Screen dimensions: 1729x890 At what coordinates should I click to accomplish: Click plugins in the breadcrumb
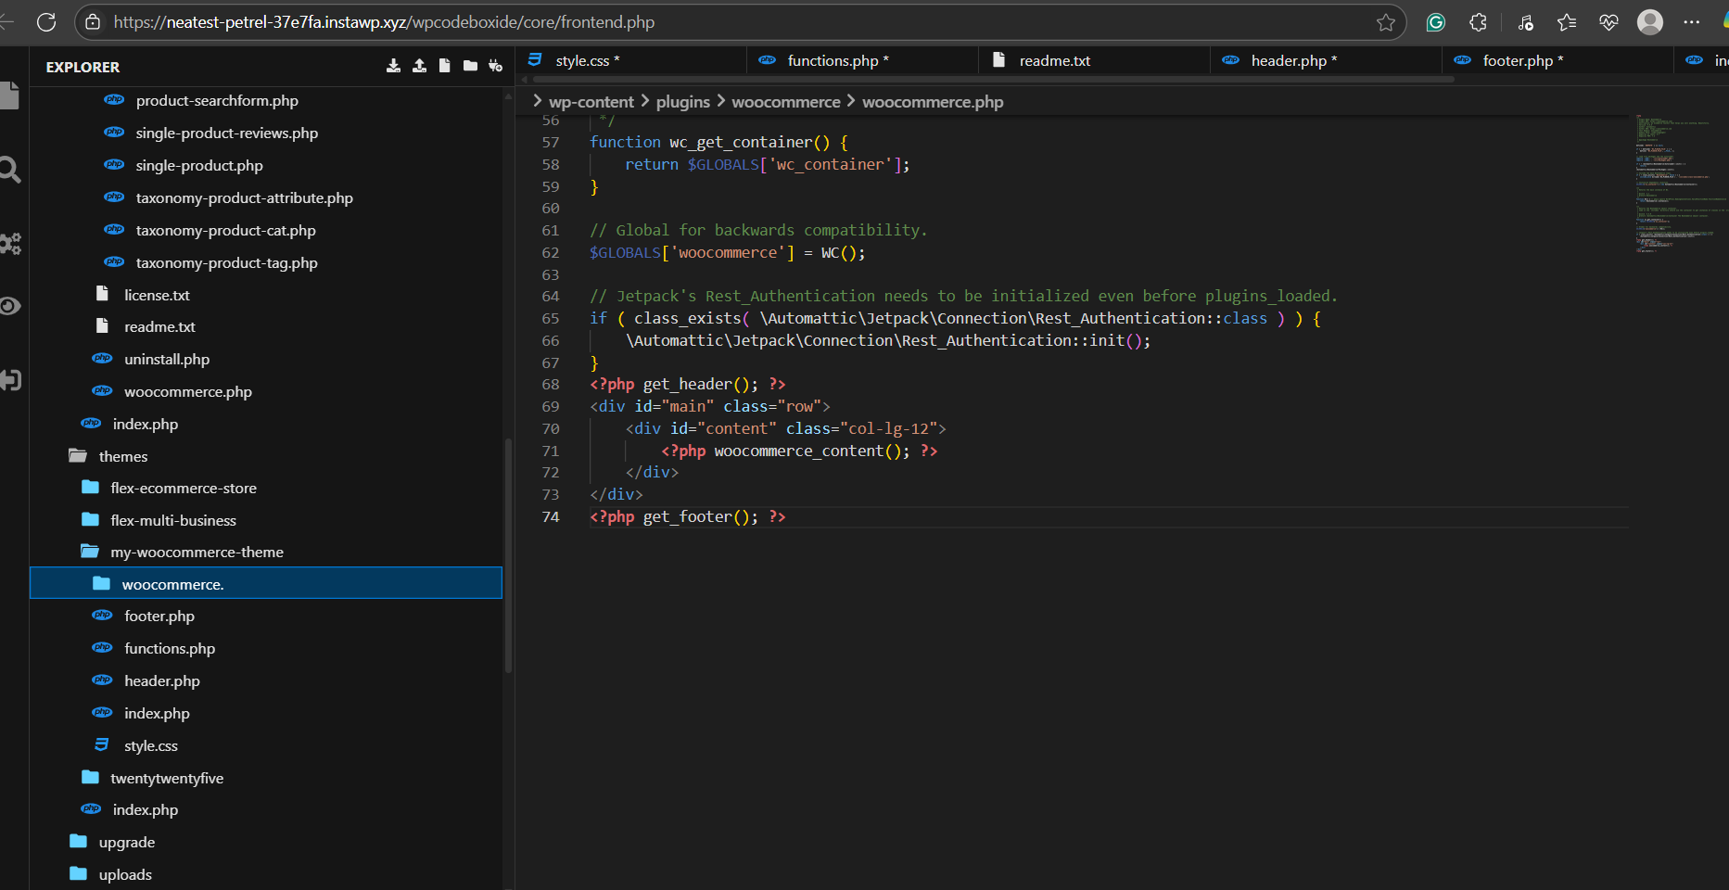(683, 102)
